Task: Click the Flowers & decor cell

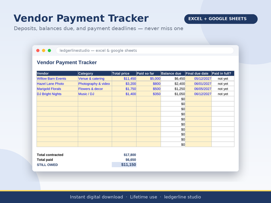Action: (95, 89)
